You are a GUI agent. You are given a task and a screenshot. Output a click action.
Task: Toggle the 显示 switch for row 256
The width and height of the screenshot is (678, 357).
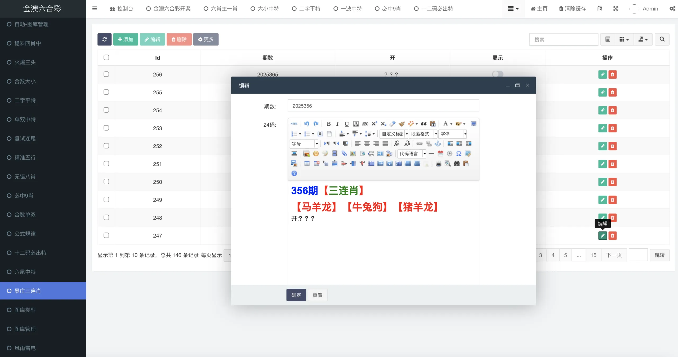click(x=498, y=74)
